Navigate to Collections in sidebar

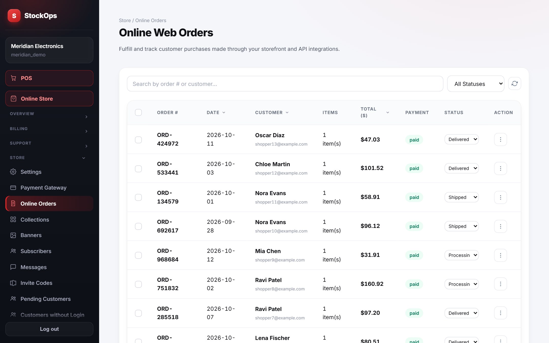tap(49, 220)
